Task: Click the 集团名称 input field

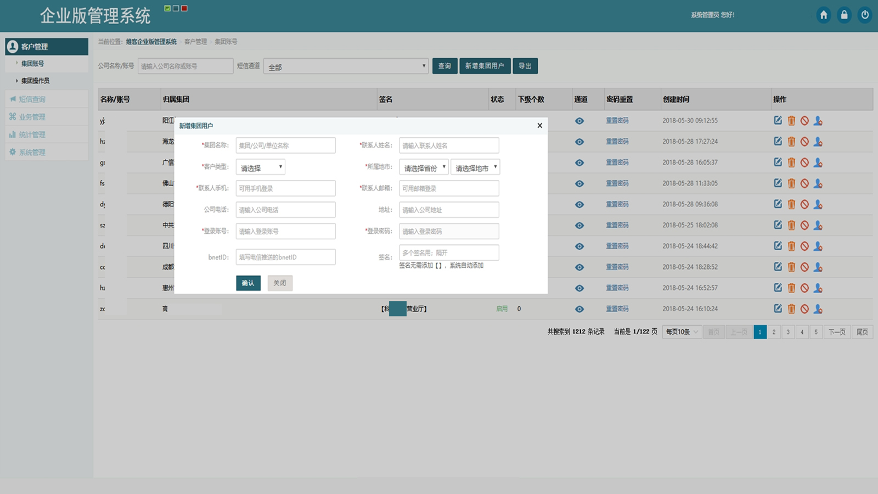Action: tap(285, 145)
